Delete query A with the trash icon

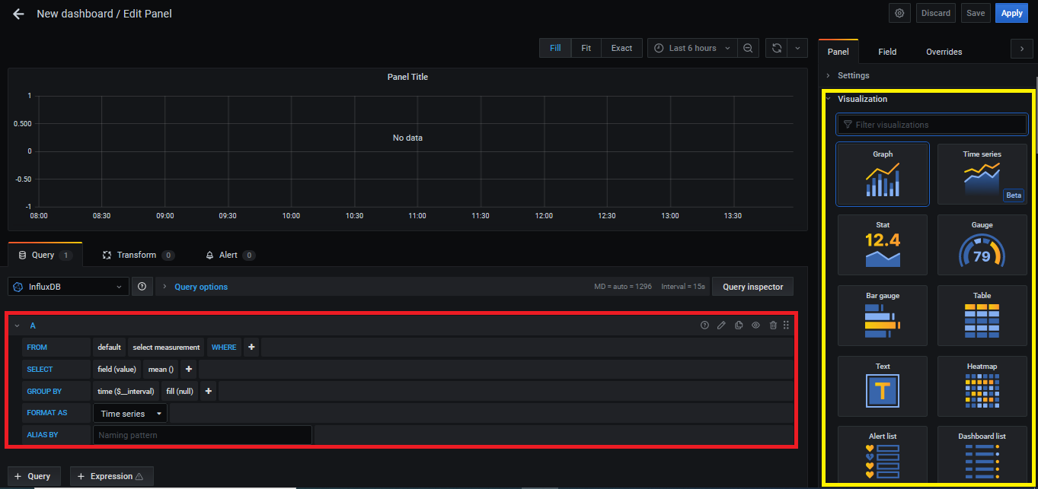point(773,325)
